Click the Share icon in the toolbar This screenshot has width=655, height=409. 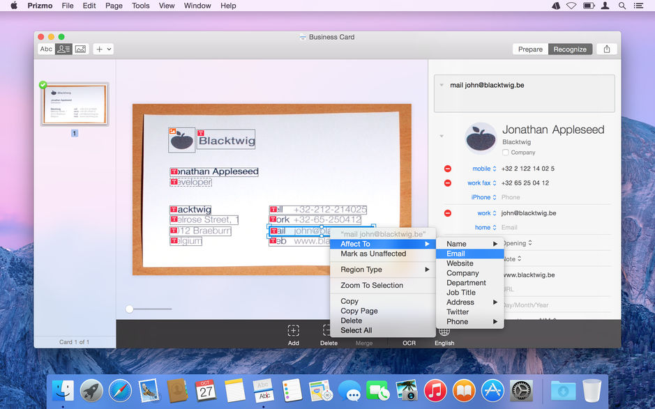607,49
